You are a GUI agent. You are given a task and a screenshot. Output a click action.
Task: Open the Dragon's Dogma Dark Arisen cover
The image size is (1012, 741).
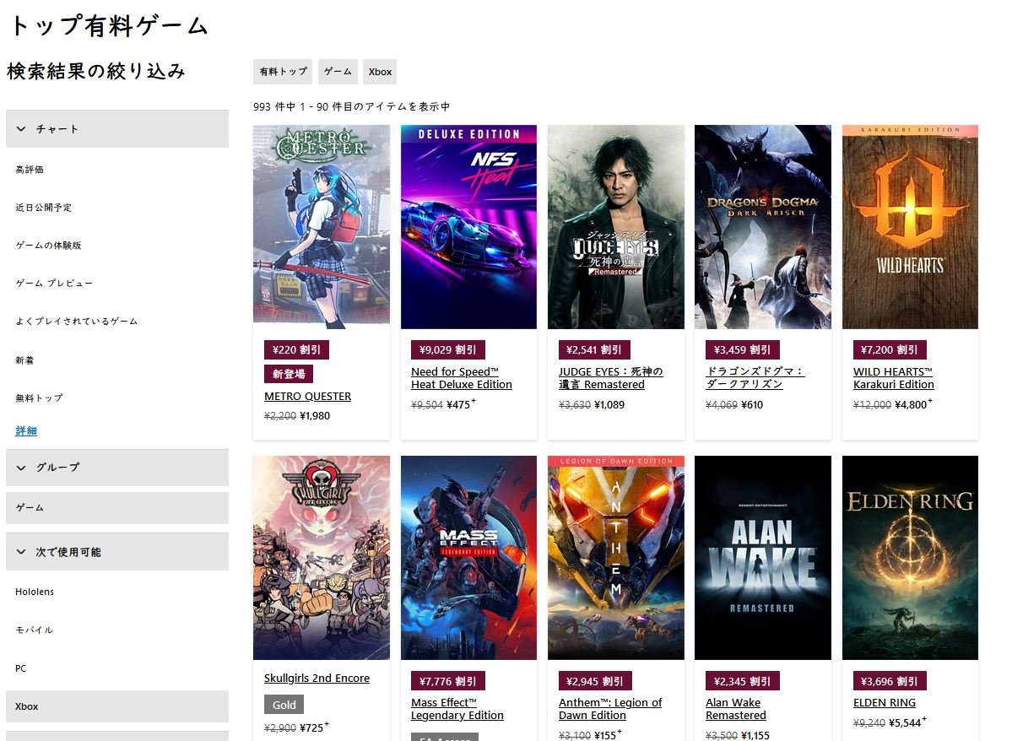point(763,226)
